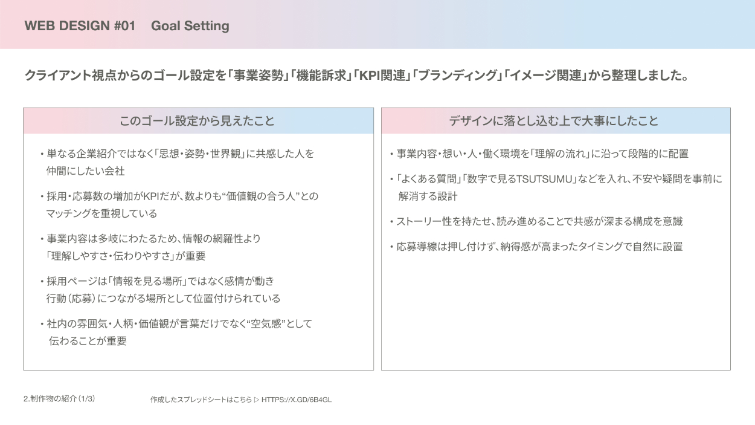Viewport: 755px width, 425px height.
Task: Click the 2.制作物の紹介(1/3) footer label
Action: 59,399
